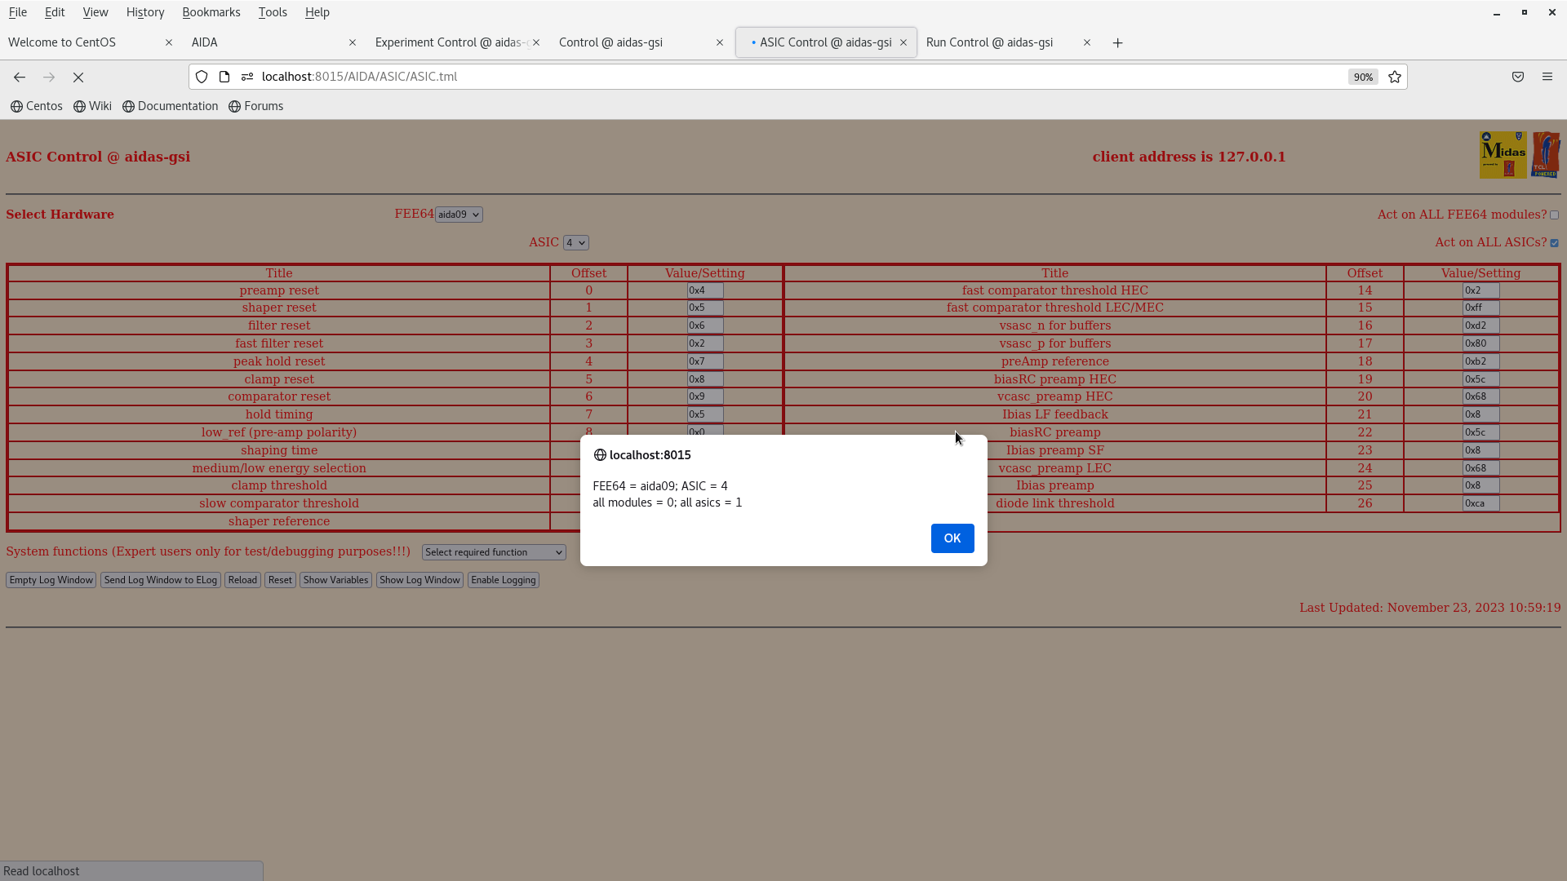
Task: Click the Enable Logging control
Action: [503, 580]
